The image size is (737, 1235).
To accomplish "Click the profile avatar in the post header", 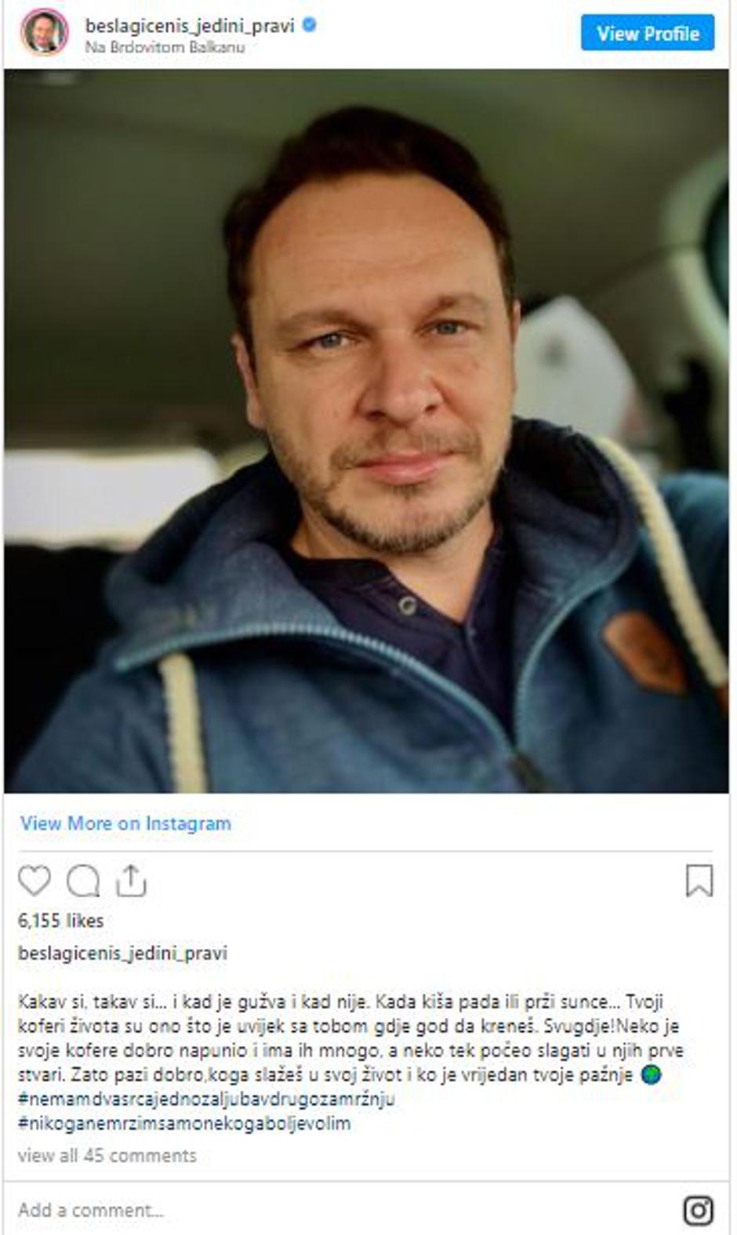I will pyautogui.click(x=44, y=32).
